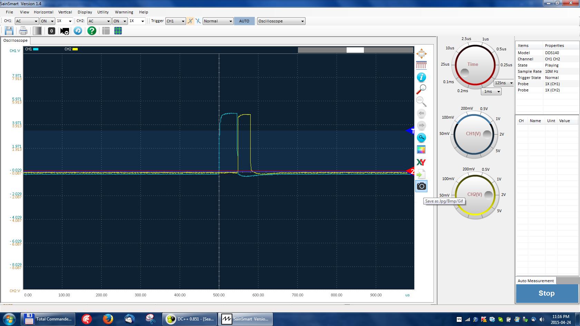Screen dimensions: 580x326
Task: Open CH1 coupling AC dropdown
Action: [x=27, y=21]
